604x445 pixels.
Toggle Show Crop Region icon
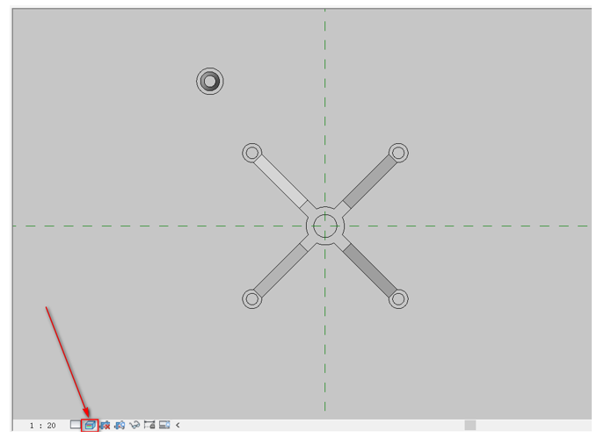(120, 425)
